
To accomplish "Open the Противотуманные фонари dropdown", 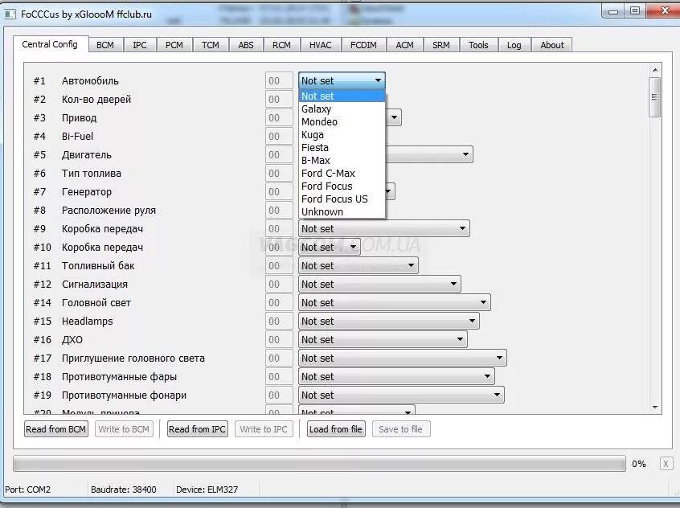I will 401,395.
